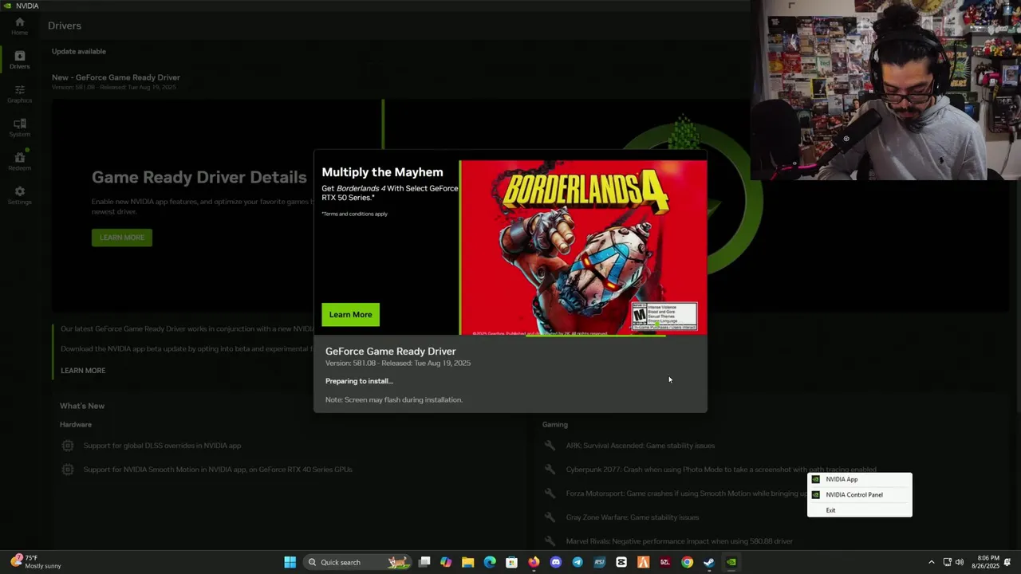1021x574 pixels.
Task: Open the RSI launcher taskbar icon
Action: coord(600,562)
